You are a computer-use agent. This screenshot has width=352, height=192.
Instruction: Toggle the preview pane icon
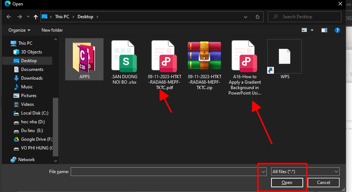click(x=323, y=30)
